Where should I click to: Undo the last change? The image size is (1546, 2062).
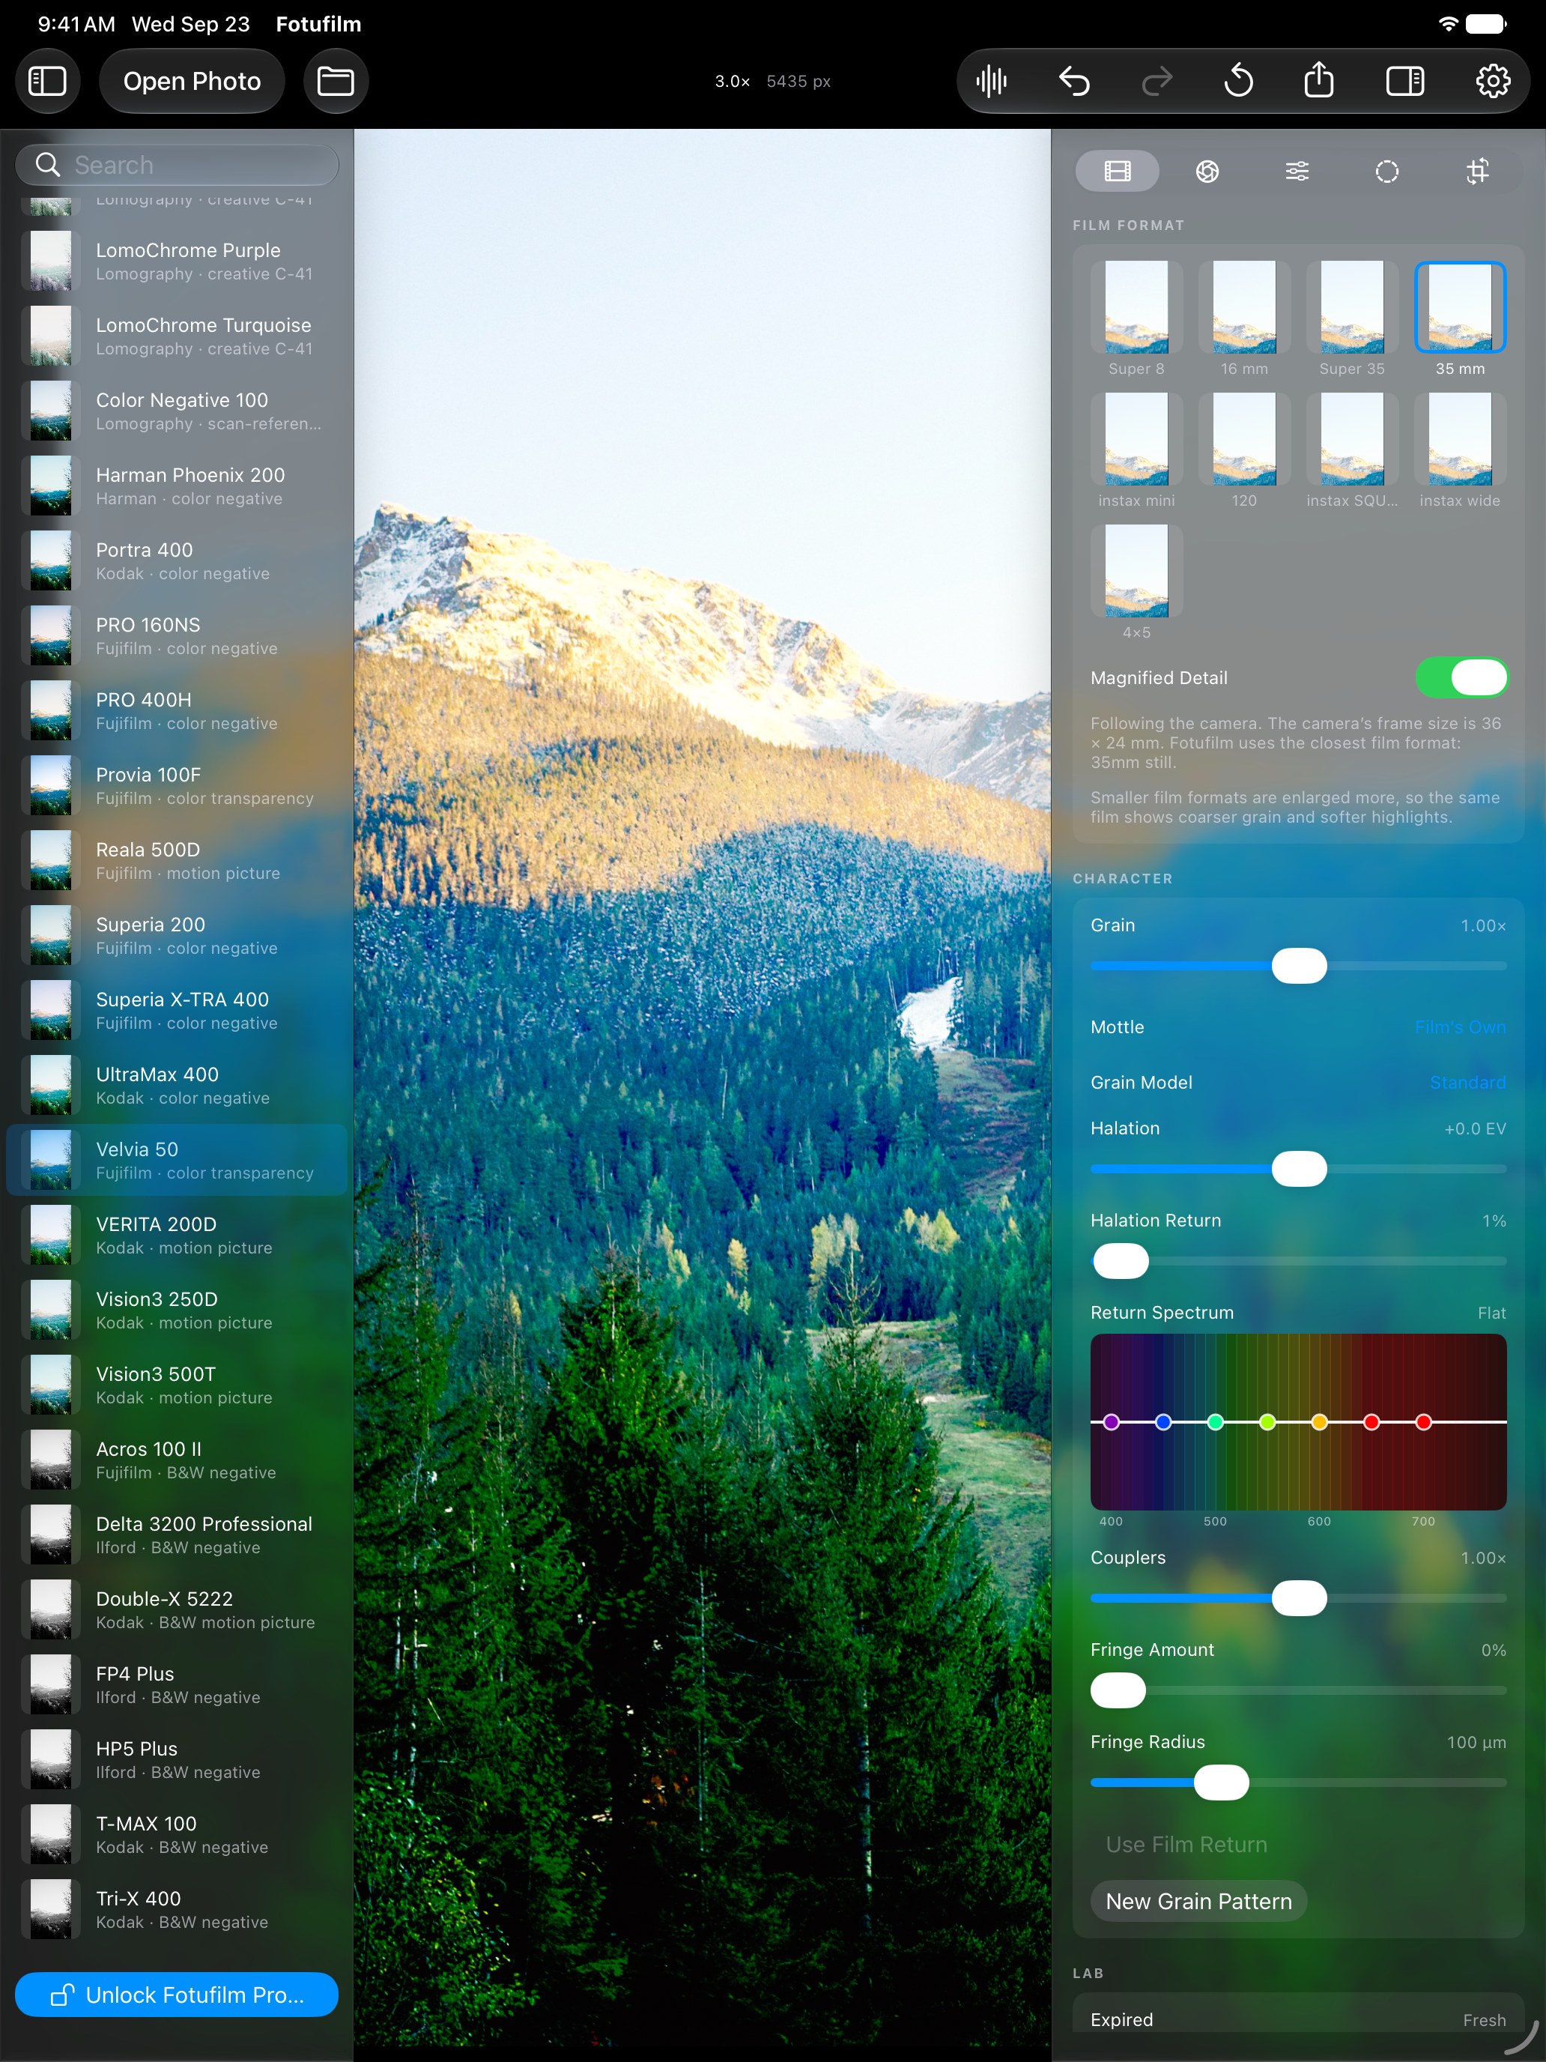1074,81
